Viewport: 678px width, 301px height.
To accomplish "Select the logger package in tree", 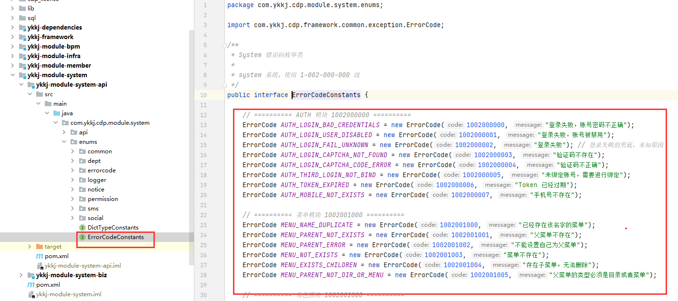I will point(97,180).
